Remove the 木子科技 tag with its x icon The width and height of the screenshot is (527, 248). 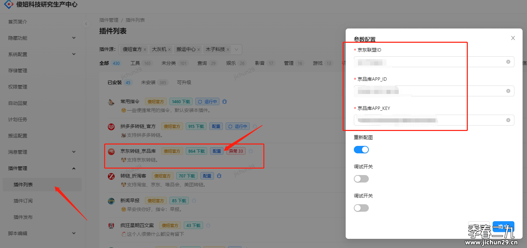[x=228, y=49]
